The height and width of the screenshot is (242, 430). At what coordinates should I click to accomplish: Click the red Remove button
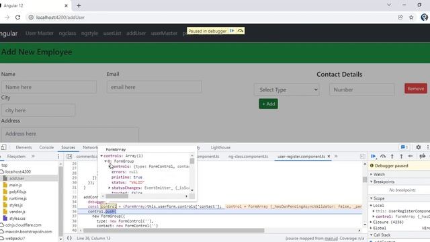click(416, 89)
